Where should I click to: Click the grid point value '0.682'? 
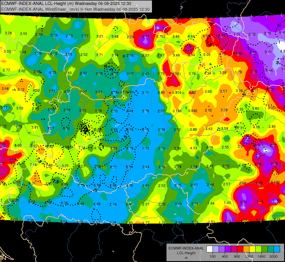pos(193,111)
